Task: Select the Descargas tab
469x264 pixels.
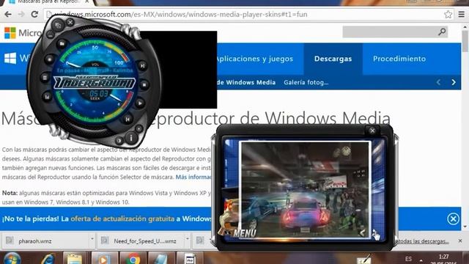Action: 333,59
